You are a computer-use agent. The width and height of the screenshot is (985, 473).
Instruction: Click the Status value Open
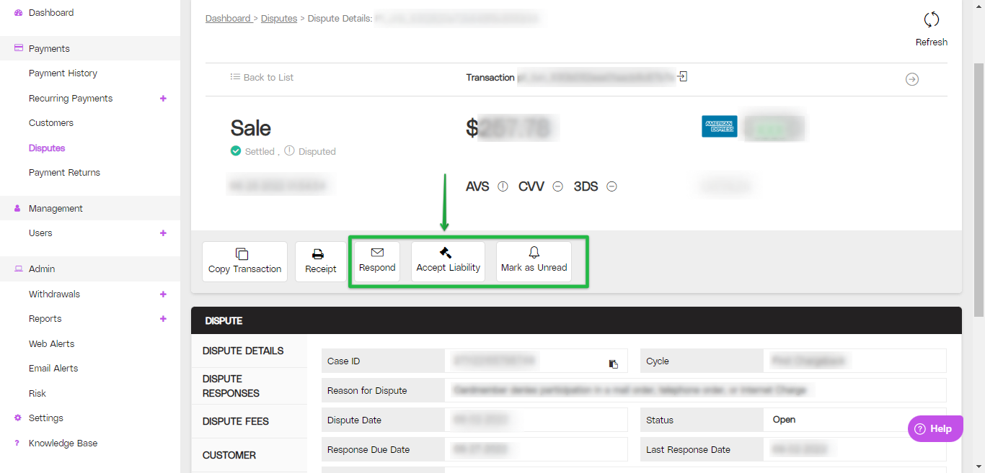(784, 420)
